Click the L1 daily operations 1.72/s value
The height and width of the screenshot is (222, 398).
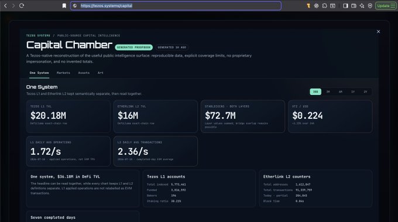coord(46,152)
